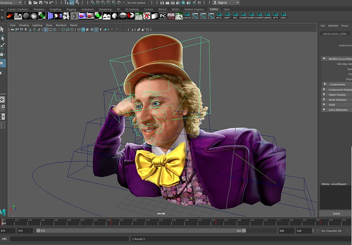
Task: Select the MTV1 shelf button
Action: coord(219,15)
